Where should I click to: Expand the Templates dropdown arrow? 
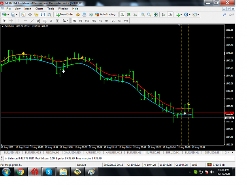(198, 15)
